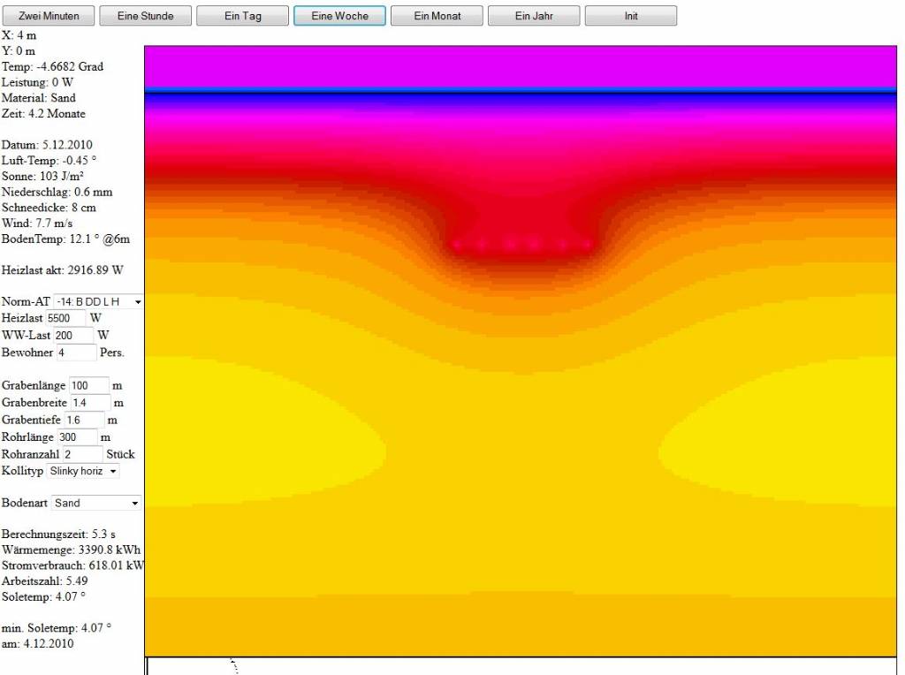Step simulation by 'Eine Woche'
Image resolution: width=905 pixels, height=675 pixels.
339,16
